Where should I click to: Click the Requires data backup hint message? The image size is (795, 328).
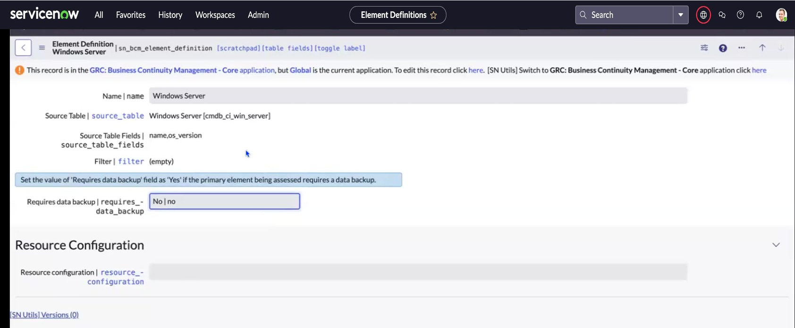tap(208, 180)
